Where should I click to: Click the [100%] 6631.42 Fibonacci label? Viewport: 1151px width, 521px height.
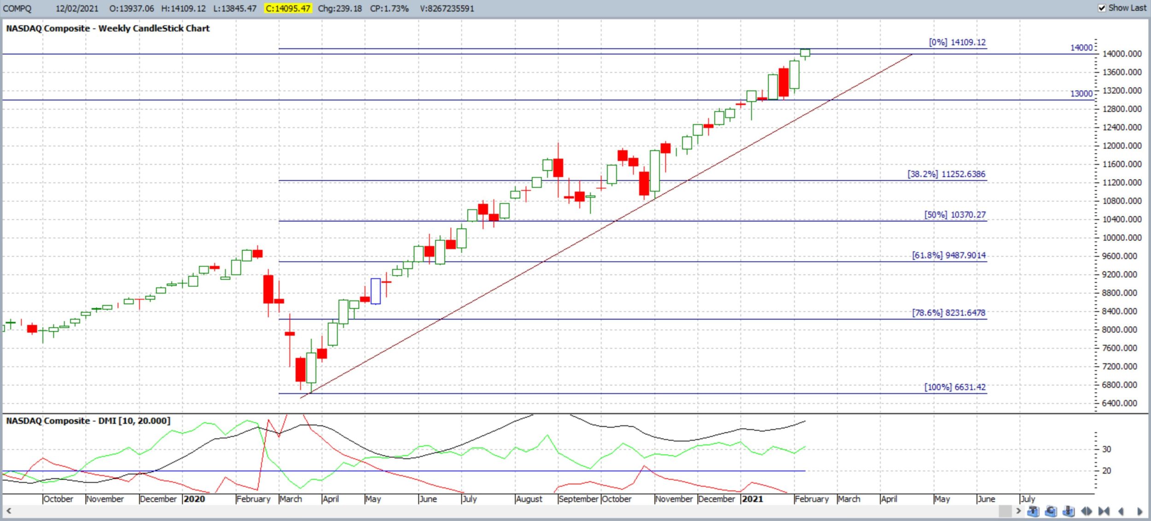click(955, 387)
